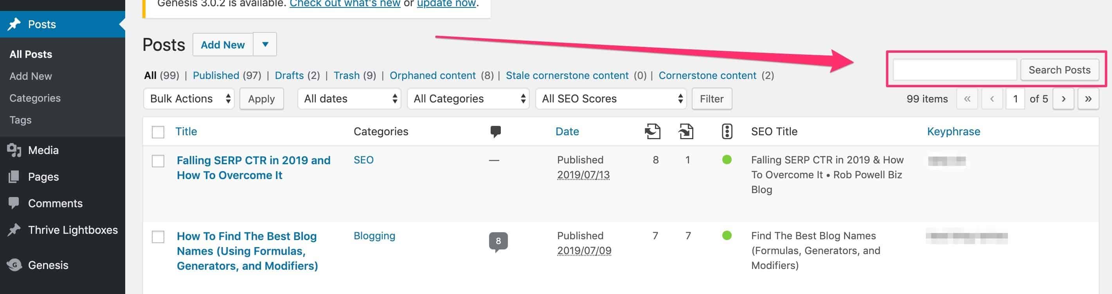
Task: Click the current page number field
Action: (1015, 99)
